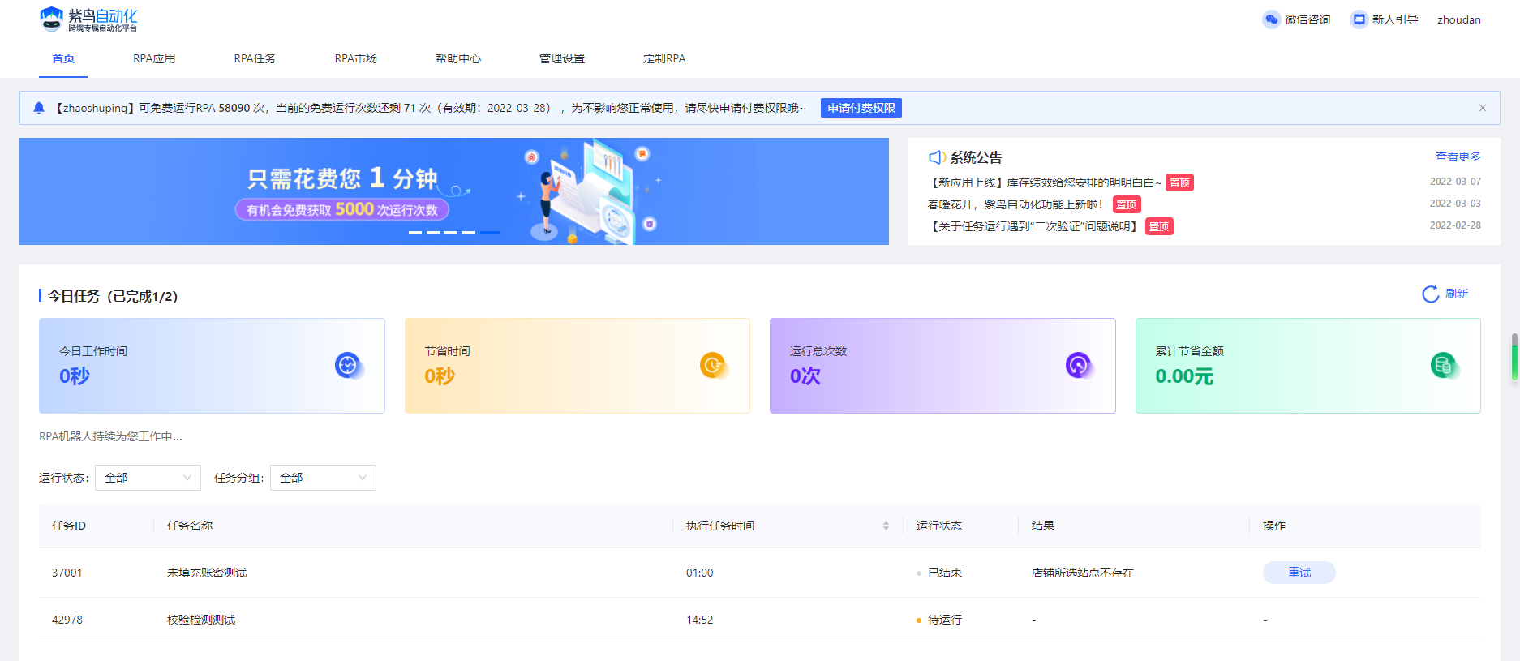Click the 任务名称 column header
This screenshot has height=661, width=1520.
tap(190, 526)
